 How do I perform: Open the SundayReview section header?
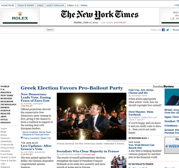pos(163,87)
